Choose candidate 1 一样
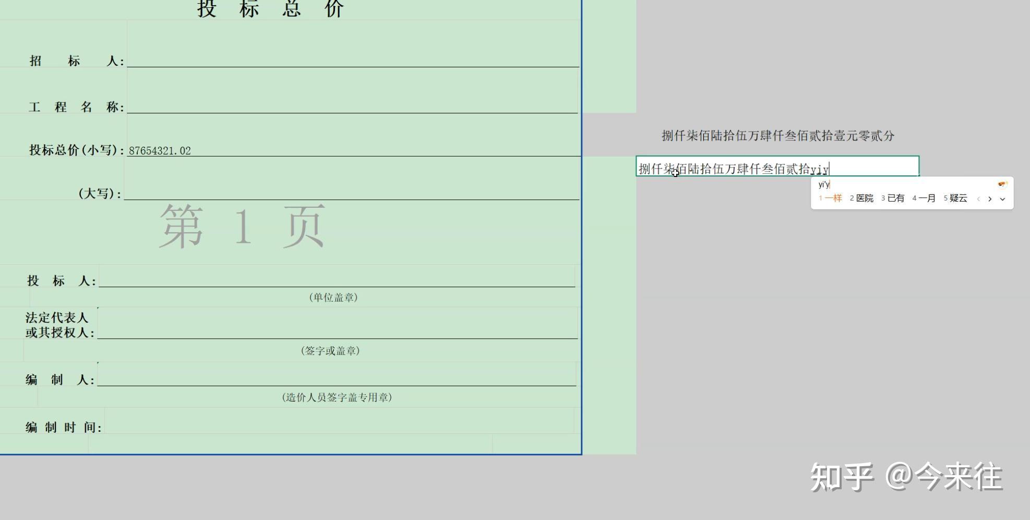 coord(830,198)
